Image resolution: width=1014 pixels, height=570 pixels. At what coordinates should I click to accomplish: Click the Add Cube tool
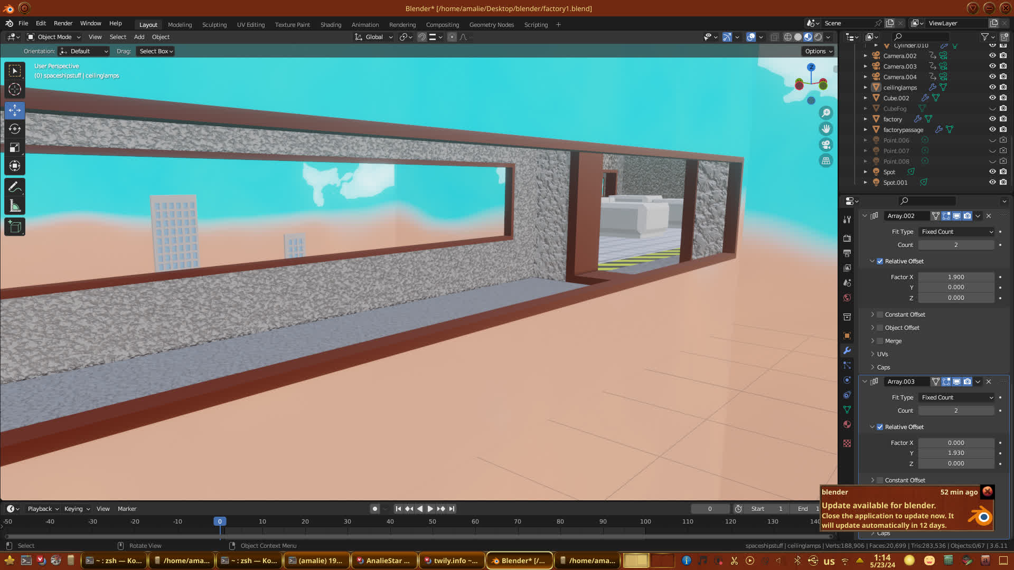point(15,227)
